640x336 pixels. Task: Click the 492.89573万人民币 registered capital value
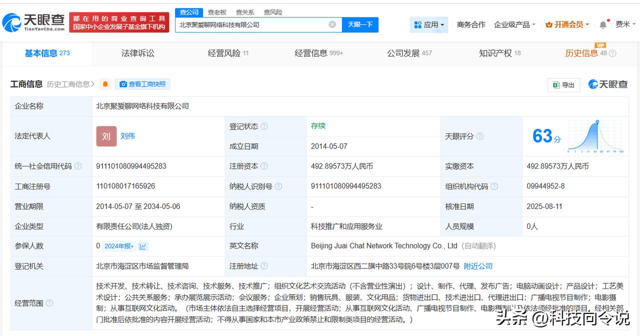tap(341, 166)
